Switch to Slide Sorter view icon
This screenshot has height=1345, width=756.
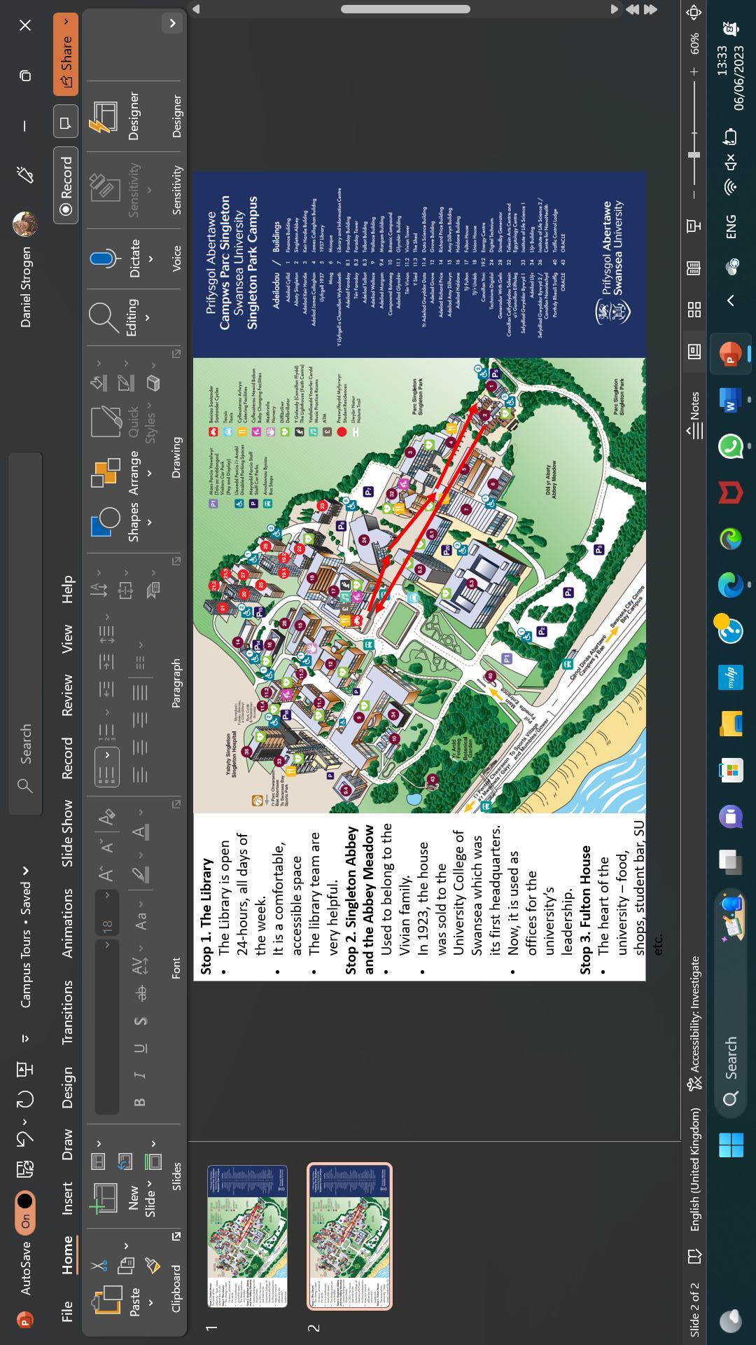pos(694,309)
